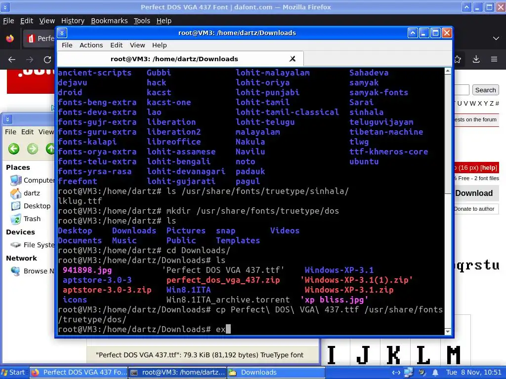
Task: Bookmark page with the star icon
Action: 458,59
